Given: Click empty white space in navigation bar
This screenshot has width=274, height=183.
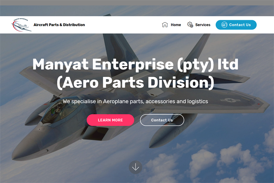Looking at the screenshot, I should pyautogui.click(x=122, y=25).
